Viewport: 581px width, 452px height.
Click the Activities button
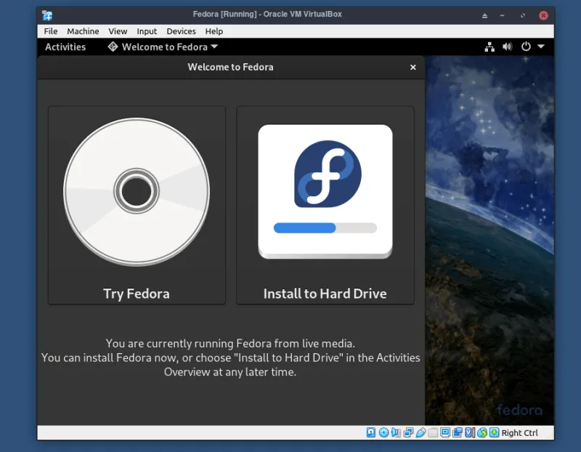(x=65, y=47)
